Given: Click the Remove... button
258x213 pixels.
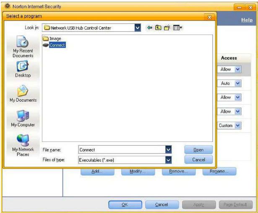Looking at the screenshot, I should click(179, 171).
